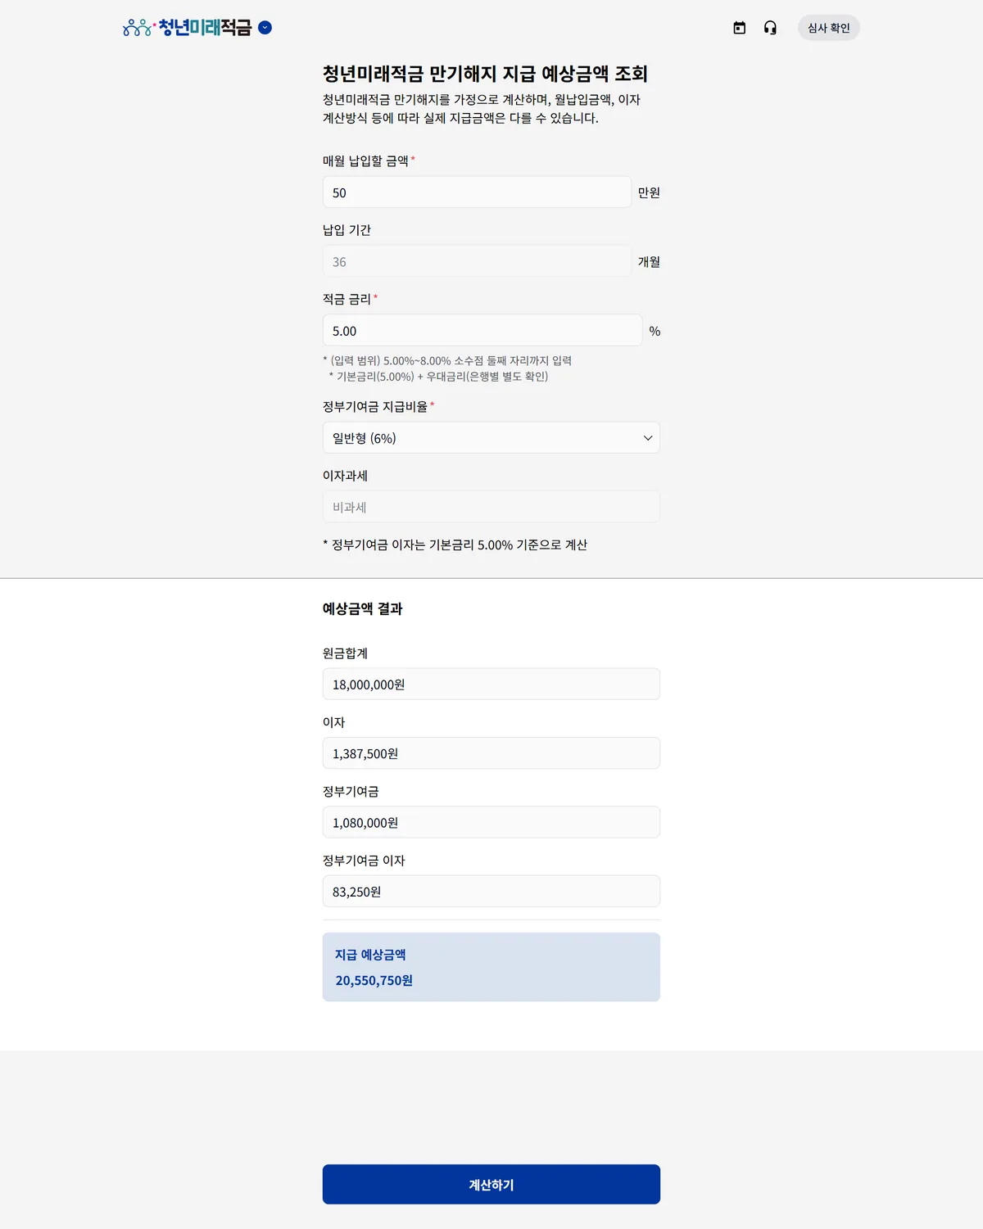Image resolution: width=983 pixels, height=1229 pixels.
Task: Click the disabled 납입 기간 field
Action: click(x=477, y=261)
